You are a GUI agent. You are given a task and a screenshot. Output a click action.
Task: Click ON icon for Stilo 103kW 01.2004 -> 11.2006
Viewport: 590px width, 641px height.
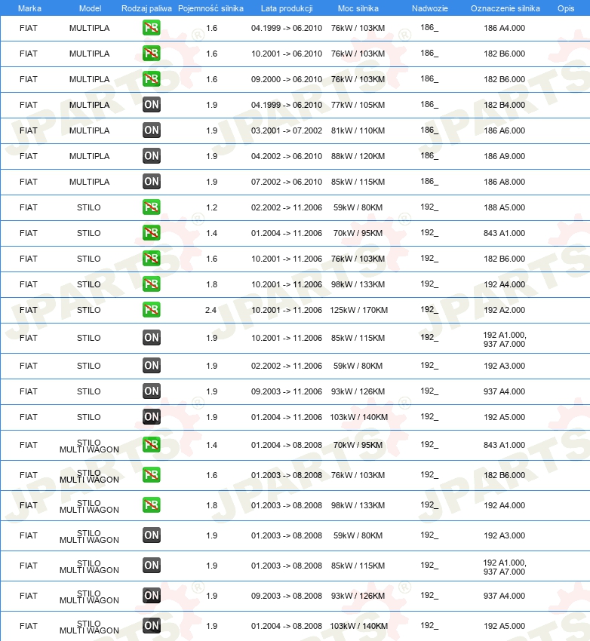point(152,417)
